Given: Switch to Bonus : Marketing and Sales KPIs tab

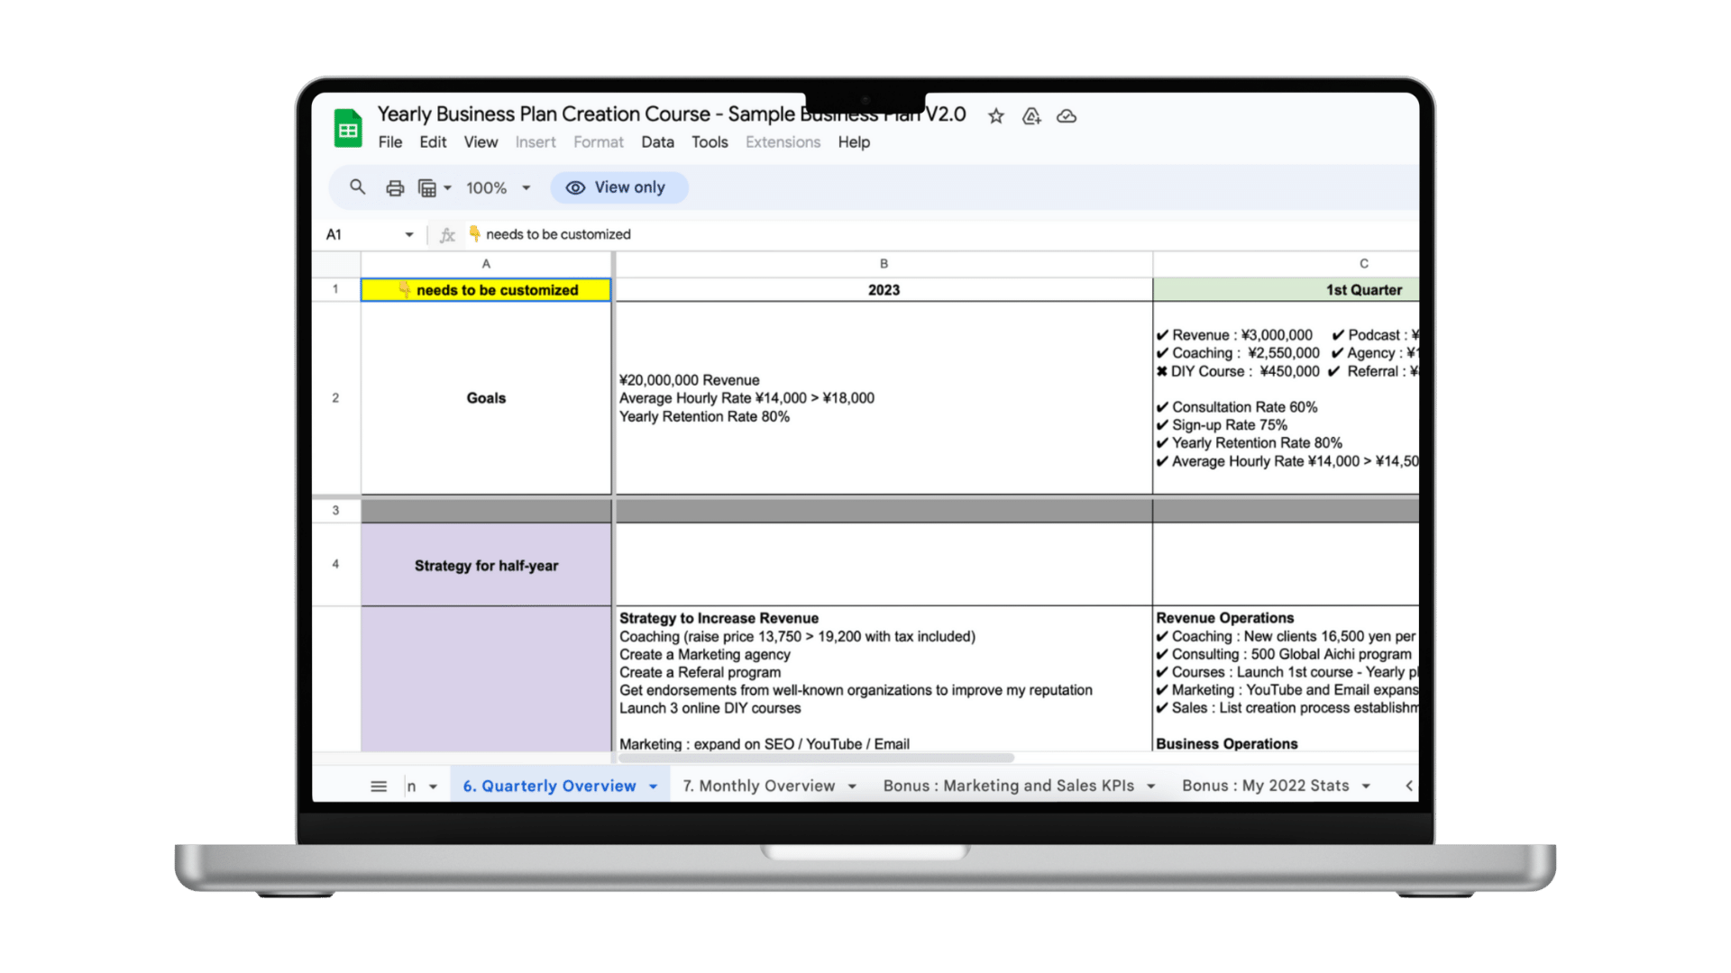Looking at the screenshot, I should click(1008, 786).
